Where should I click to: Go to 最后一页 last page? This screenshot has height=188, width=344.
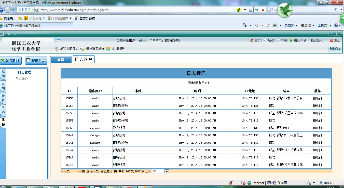pyautogui.click(x=93, y=171)
